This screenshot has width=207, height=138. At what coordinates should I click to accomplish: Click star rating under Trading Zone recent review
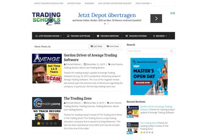147,132
